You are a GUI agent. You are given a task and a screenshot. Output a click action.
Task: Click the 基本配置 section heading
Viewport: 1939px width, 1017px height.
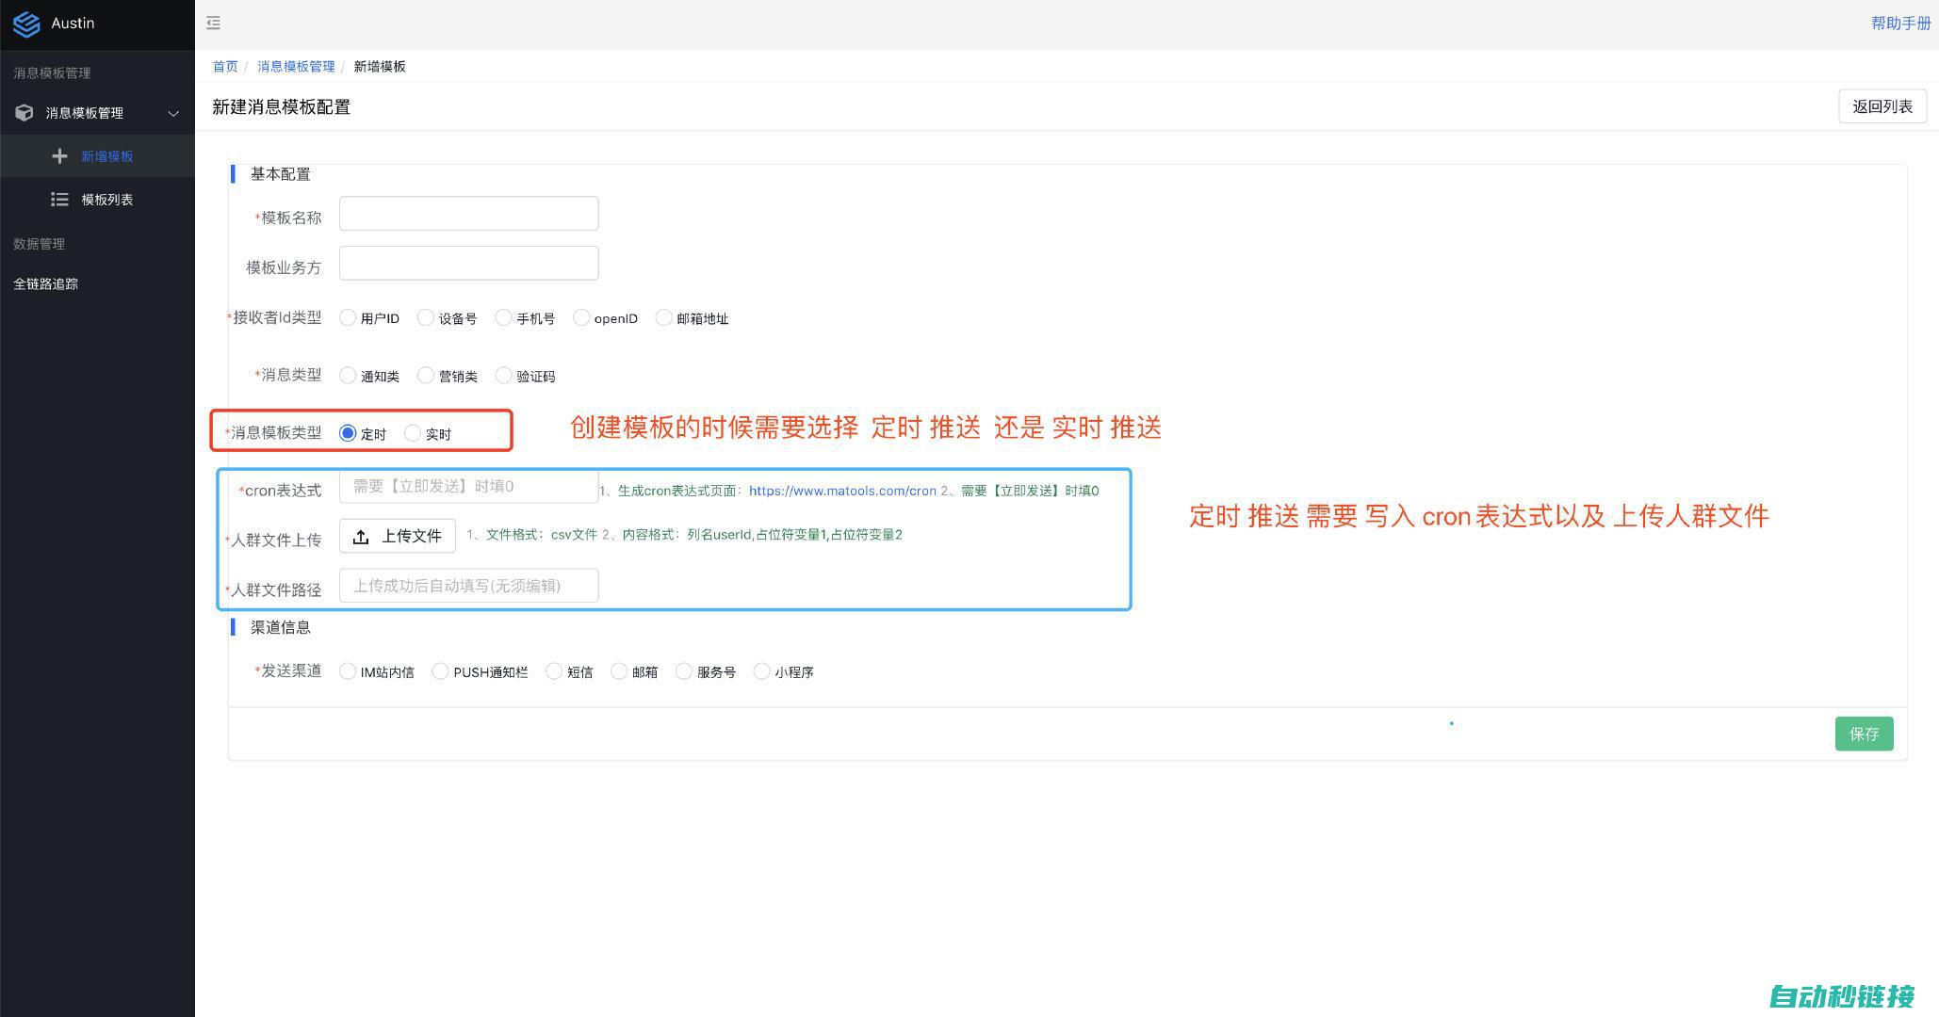pos(280,174)
